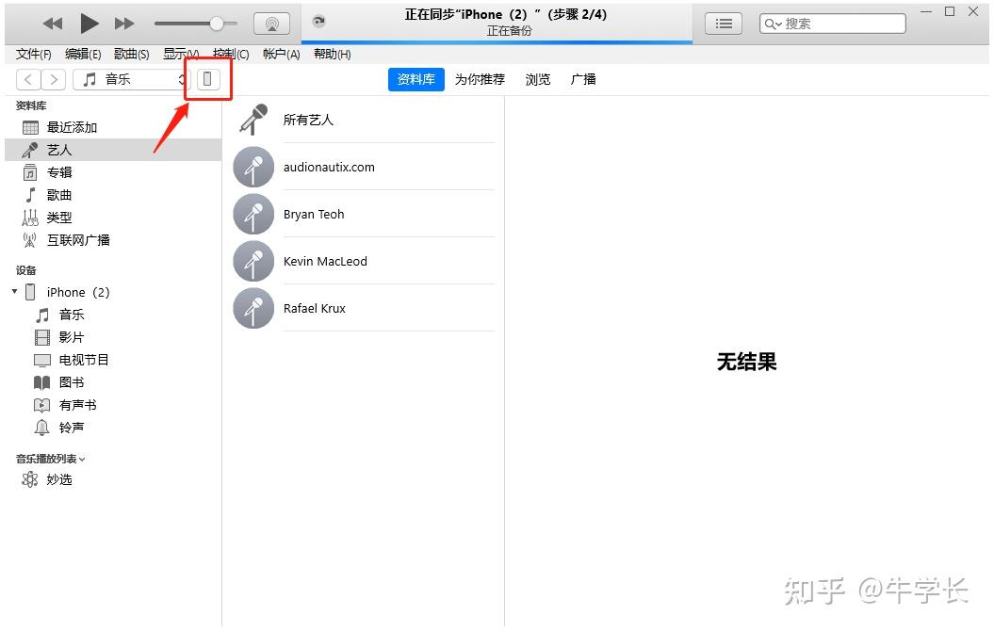Select artist Kevin MacLeod
Viewport: 994px width, 631px height.
(x=324, y=261)
